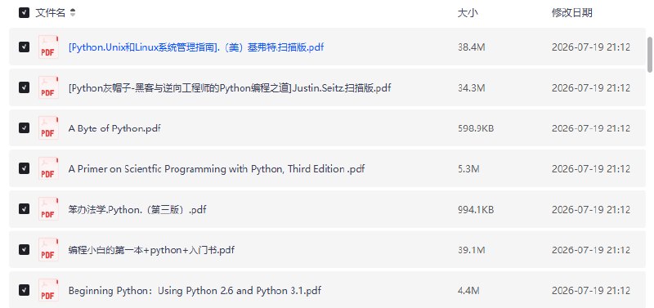The height and width of the screenshot is (308, 654).
Task: Click the 修改日期 column header
Action: tap(571, 13)
